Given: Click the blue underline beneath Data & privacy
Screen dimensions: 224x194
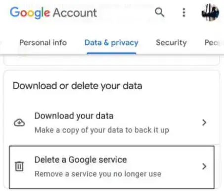Looking at the screenshot, I should click(111, 53).
